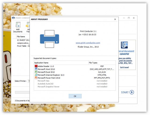Select the Microsoft Visio row
Viewport: 150px width, 115px height.
pos(75,81)
